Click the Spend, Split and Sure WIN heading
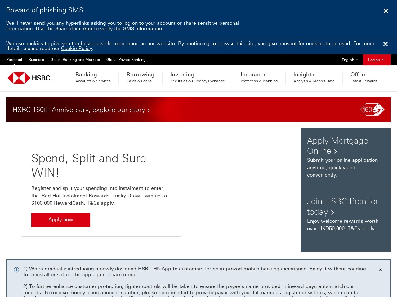The image size is (397, 297). click(x=89, y=166)
